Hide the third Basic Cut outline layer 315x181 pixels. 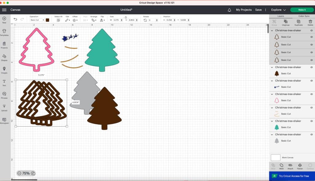coord(311,52)
